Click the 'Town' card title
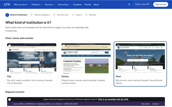Screen dimensions: 172x107 tap(118, 77)
